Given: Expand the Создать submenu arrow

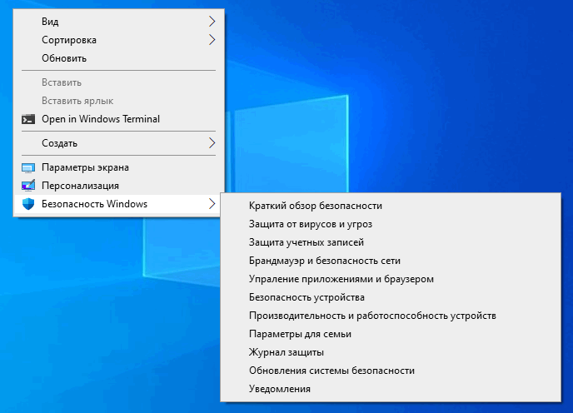Looking at the screenshot, I should point(212,143).
